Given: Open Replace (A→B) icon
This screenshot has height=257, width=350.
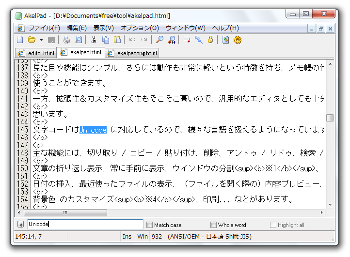Looking at the screenshot, I should coord(172,40).
